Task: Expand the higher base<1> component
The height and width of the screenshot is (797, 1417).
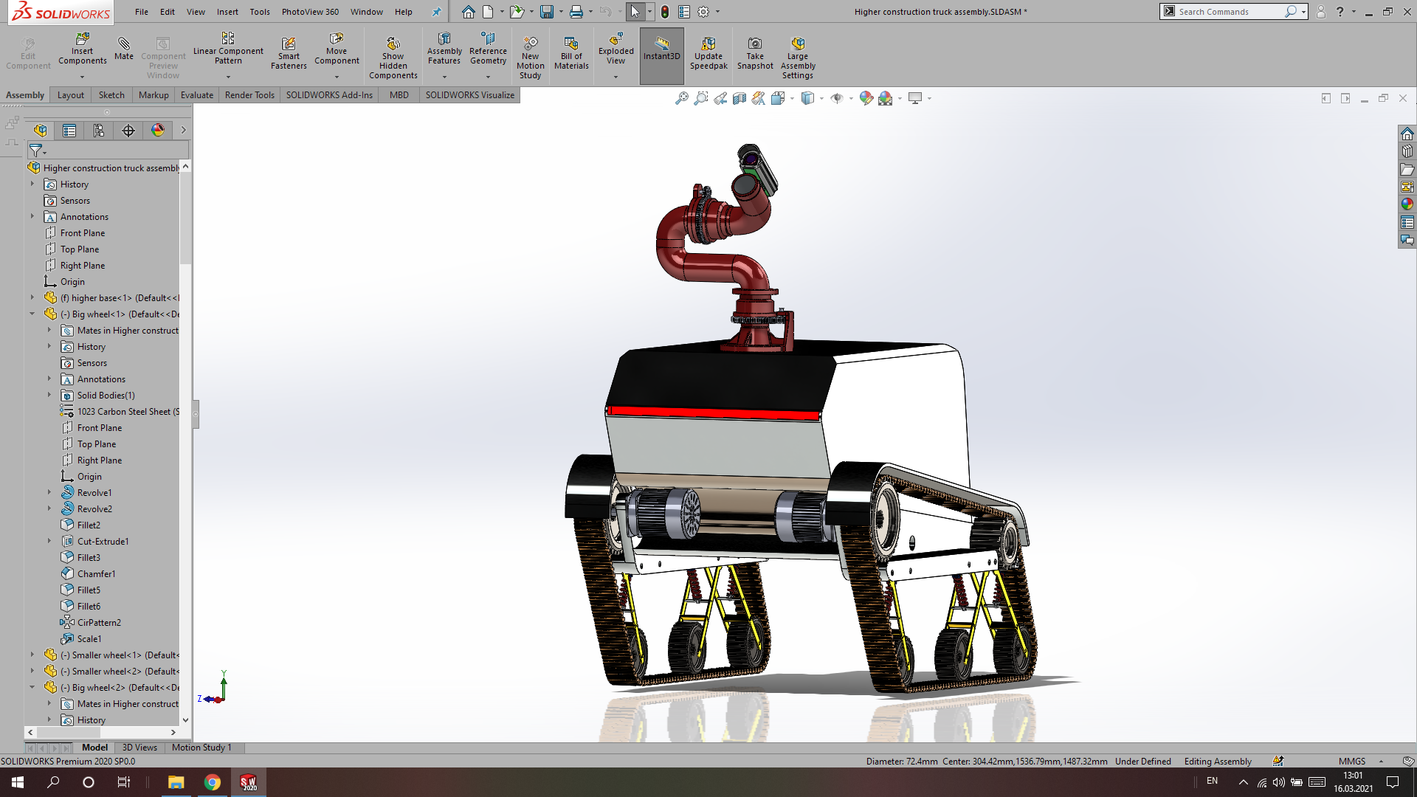Action: (x=32, y=297)
